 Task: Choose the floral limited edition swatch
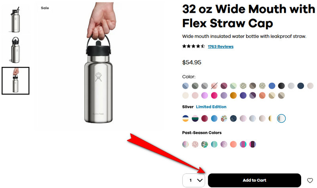(x=224, y=118)
